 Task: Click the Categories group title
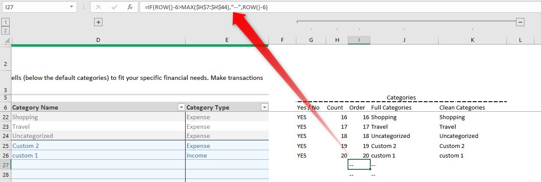[401, 98]
